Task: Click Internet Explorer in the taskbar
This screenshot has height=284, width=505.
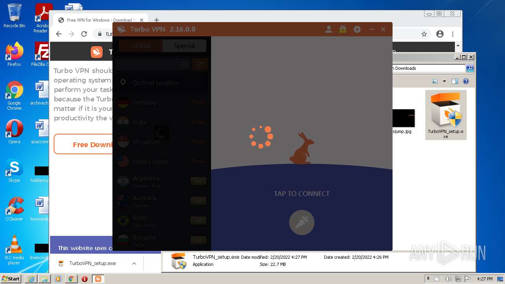Action: click(x=31, y=278)
